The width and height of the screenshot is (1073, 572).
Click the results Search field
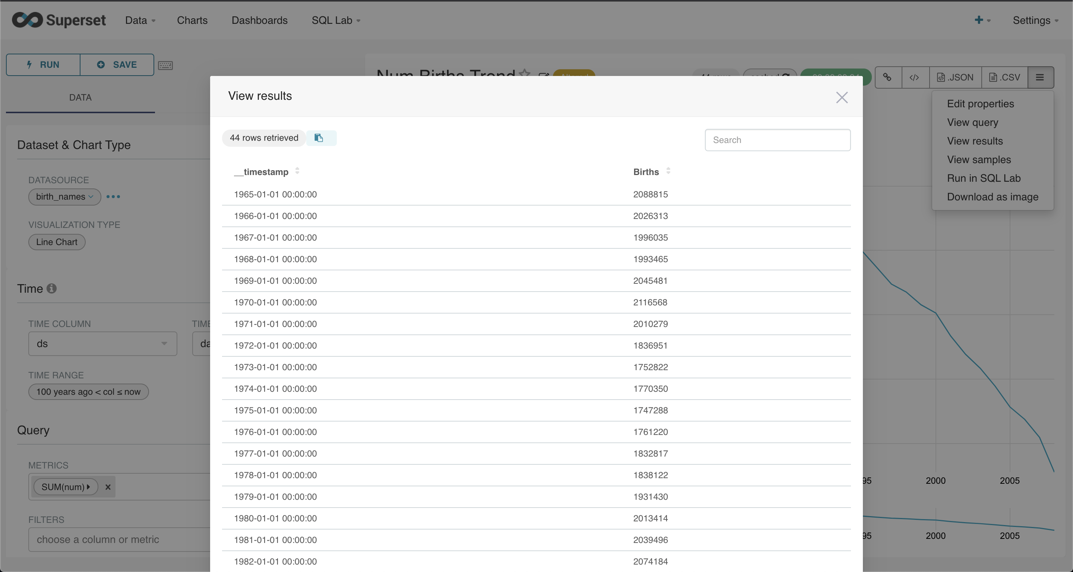pyautogui.click(x=777, y=140)
